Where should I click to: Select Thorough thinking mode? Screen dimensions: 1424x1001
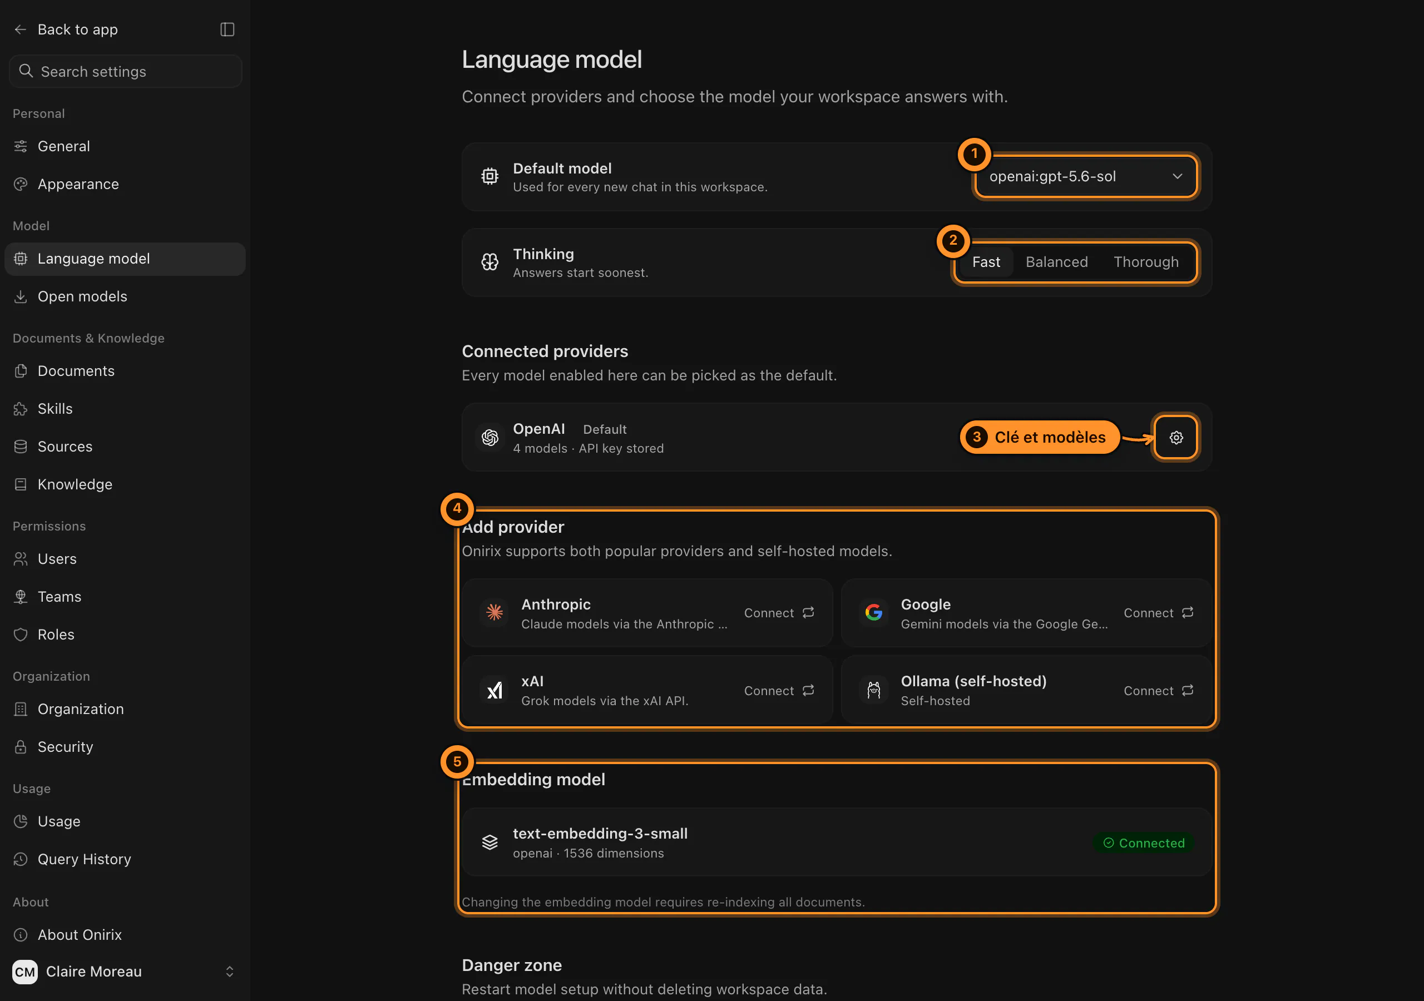click(1145, 262)
